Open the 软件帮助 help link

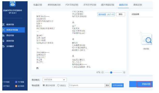pos(20,86)
